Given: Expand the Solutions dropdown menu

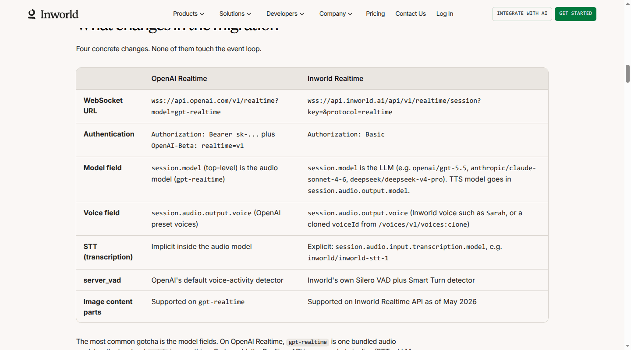Looking at the screenshot, I should click(235, 14).
